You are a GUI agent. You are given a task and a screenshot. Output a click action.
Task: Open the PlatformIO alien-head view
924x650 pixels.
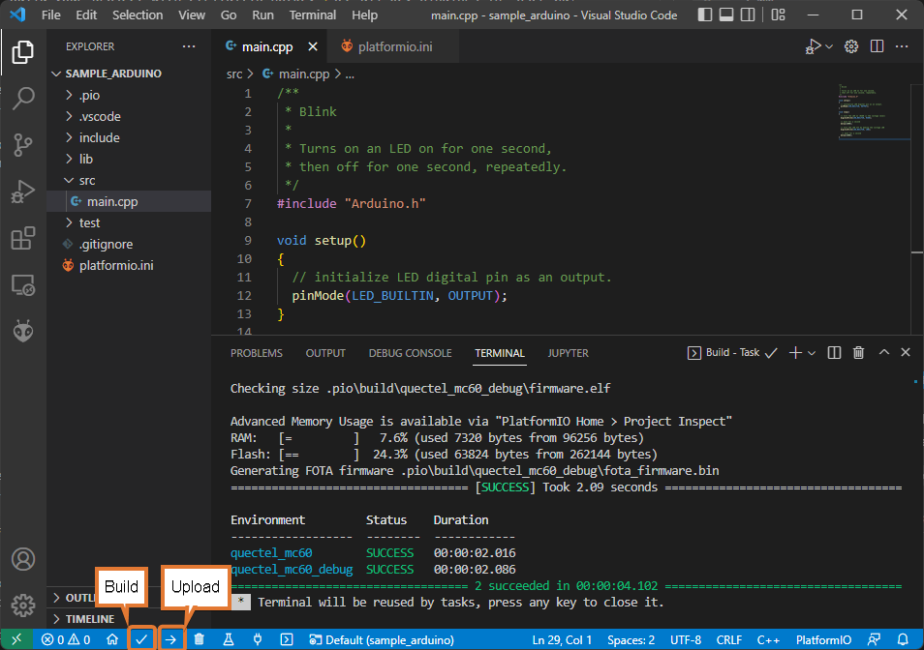click(x=23, y=331)
